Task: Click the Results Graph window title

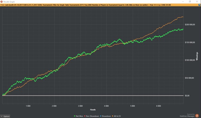Action: pos(9,2)
